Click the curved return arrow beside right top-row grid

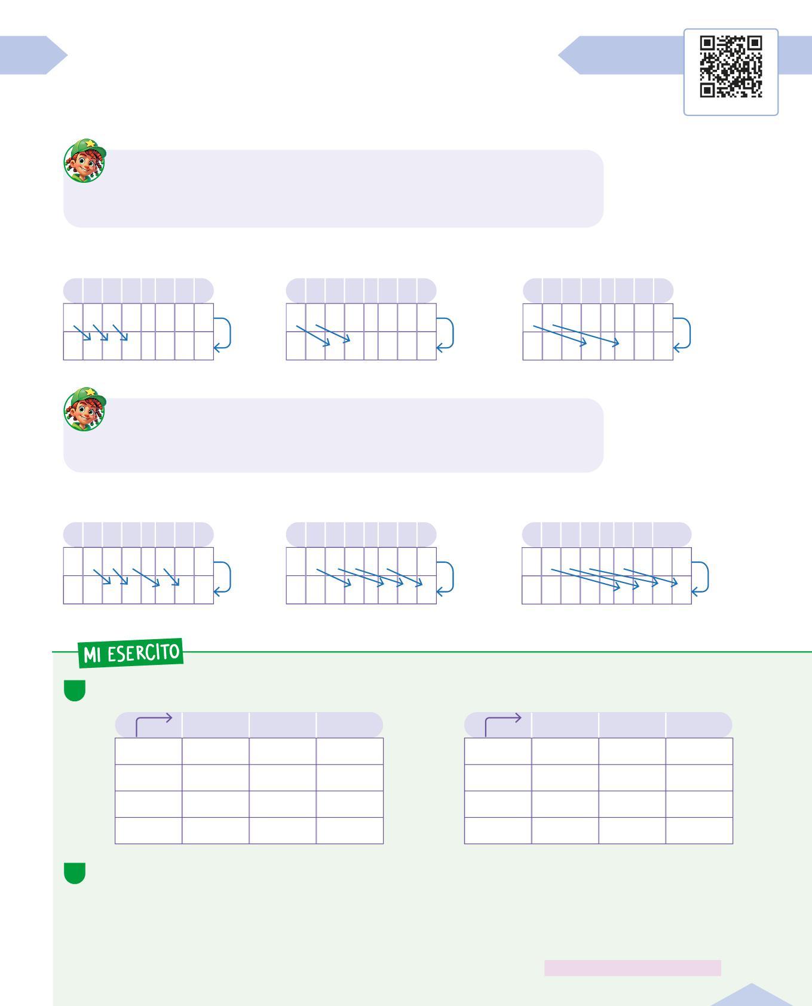pos(682,334)
